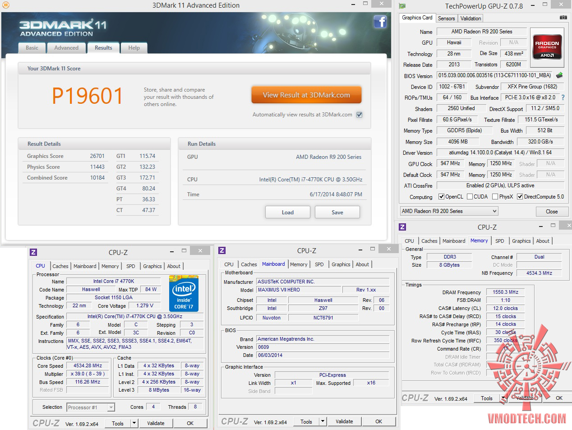Open About tab in CPU-Z CPU window
The width and height of the screenshot is (572, 430).
[x=174, y=266]
